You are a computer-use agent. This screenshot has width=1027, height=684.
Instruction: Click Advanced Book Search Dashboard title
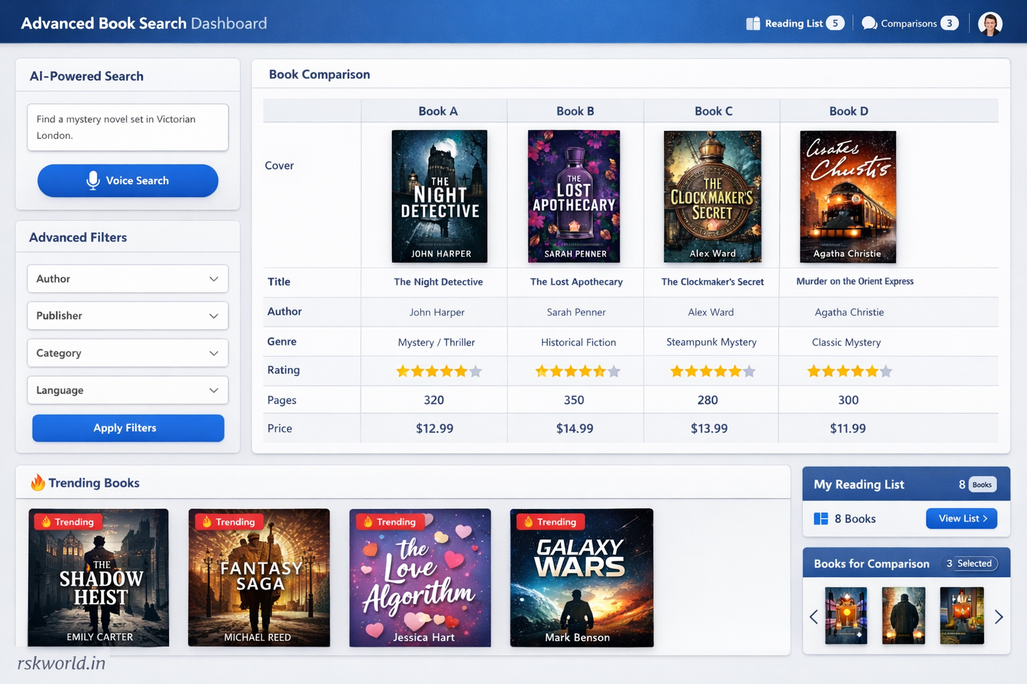point(144,23)
